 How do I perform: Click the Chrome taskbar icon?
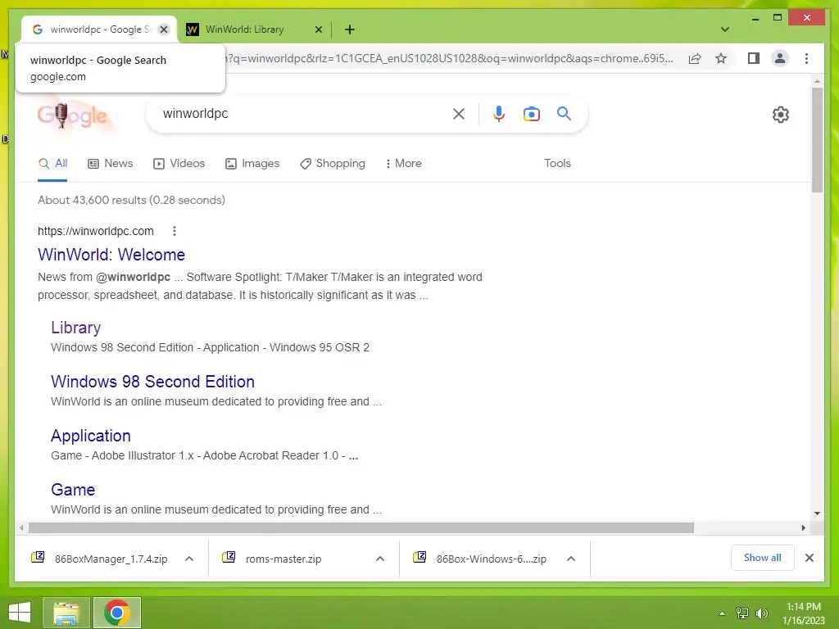116,613
